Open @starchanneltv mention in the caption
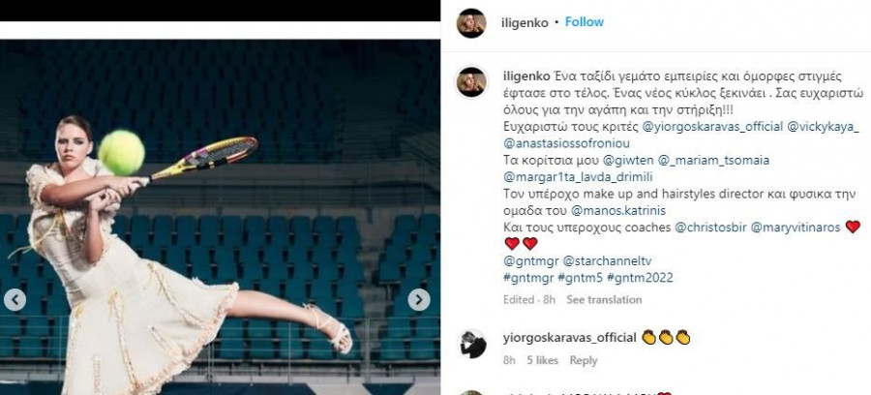The image size is (871, 395). coord(607,261)
